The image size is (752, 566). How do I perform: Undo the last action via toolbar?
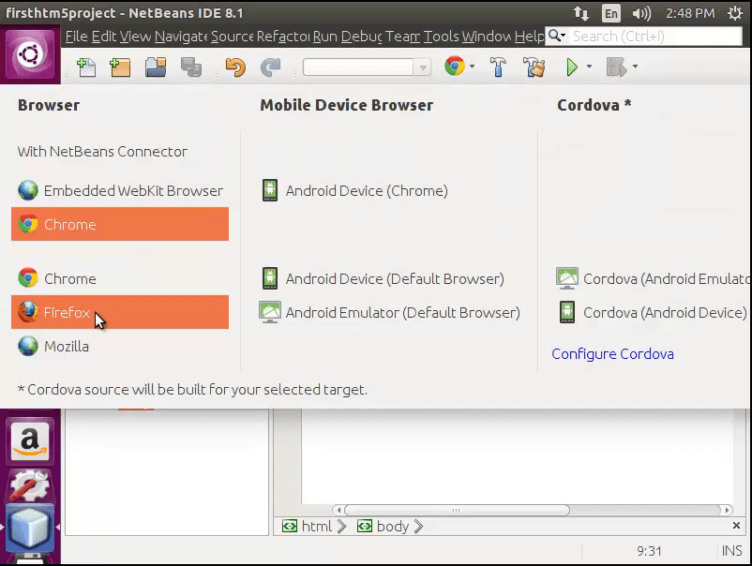click(x=235, y=67)
